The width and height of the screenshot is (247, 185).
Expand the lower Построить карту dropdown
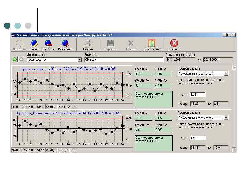coord(226,118)
